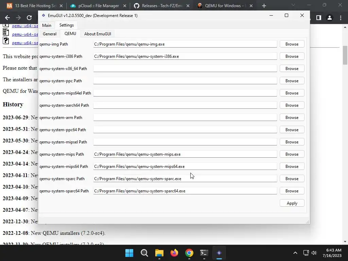The width and height of the screenshot is (348, 261).
Task: Focus the empty qemu-system-ppc64 Path field
Action: coord(185,129)
